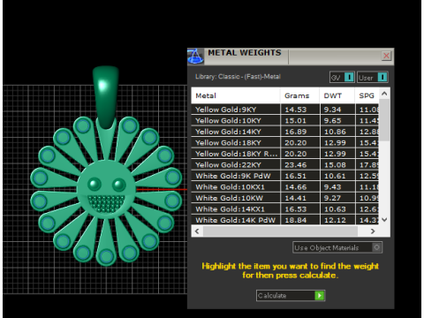Image resolution: width=424 pixels, height=318 pixels.
Task: Click grams value 14.66
Action: click(296, 187)
